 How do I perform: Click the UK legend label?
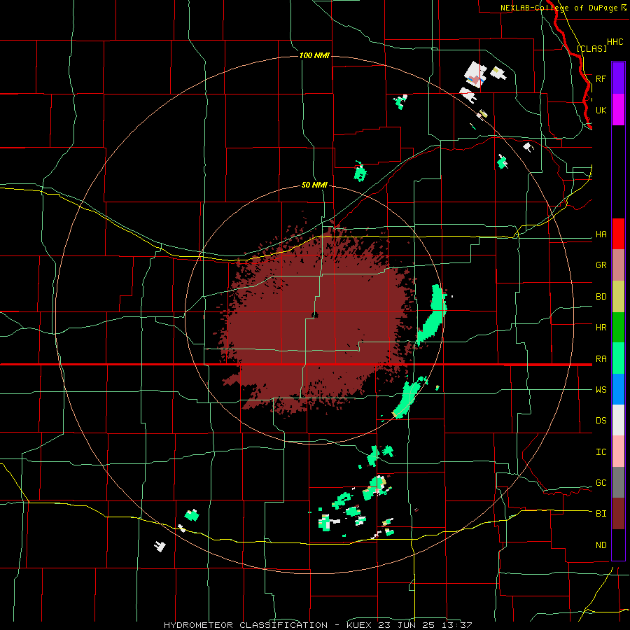(601, 110)
